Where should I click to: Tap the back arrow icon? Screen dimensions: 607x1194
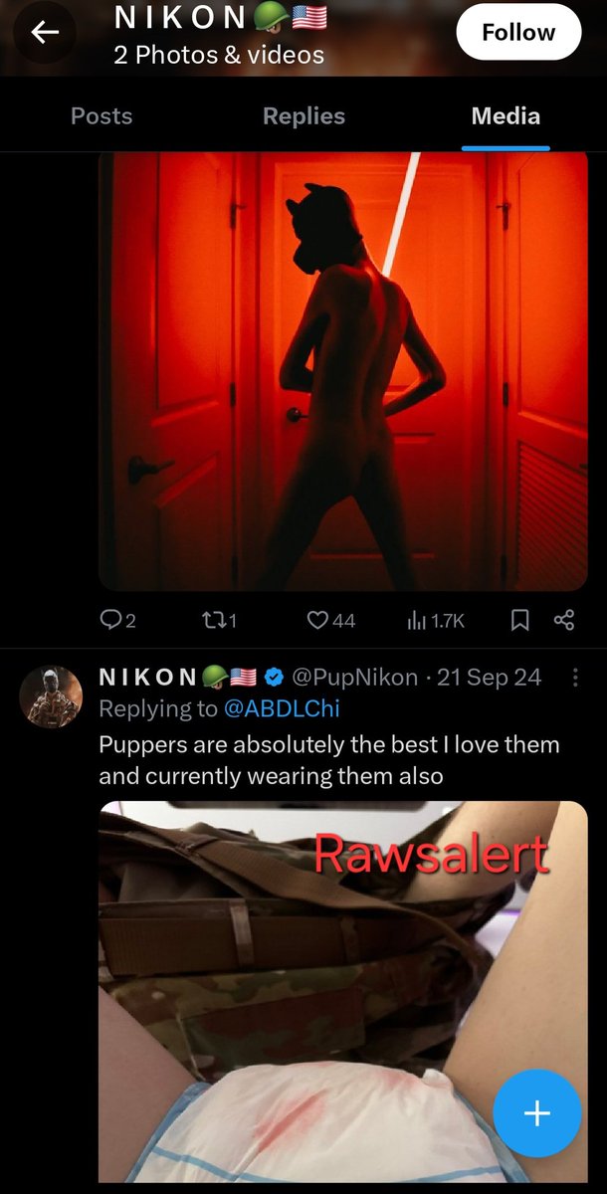click(45, 33)
